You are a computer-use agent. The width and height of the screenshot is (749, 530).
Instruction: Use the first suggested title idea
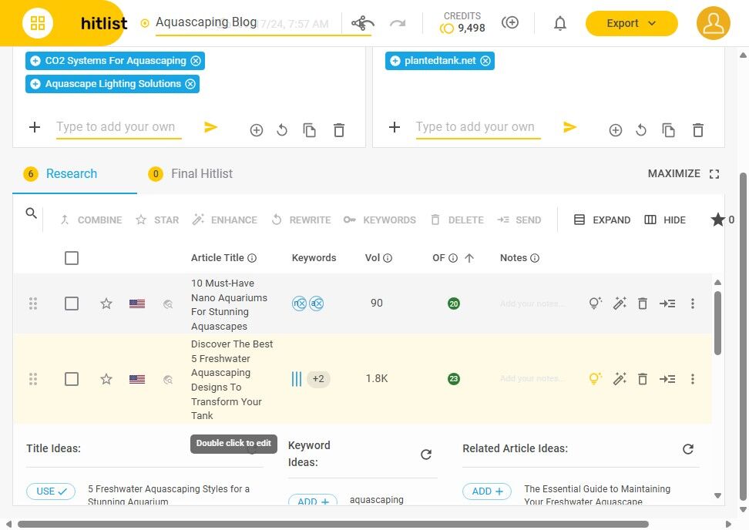point(51,491)
